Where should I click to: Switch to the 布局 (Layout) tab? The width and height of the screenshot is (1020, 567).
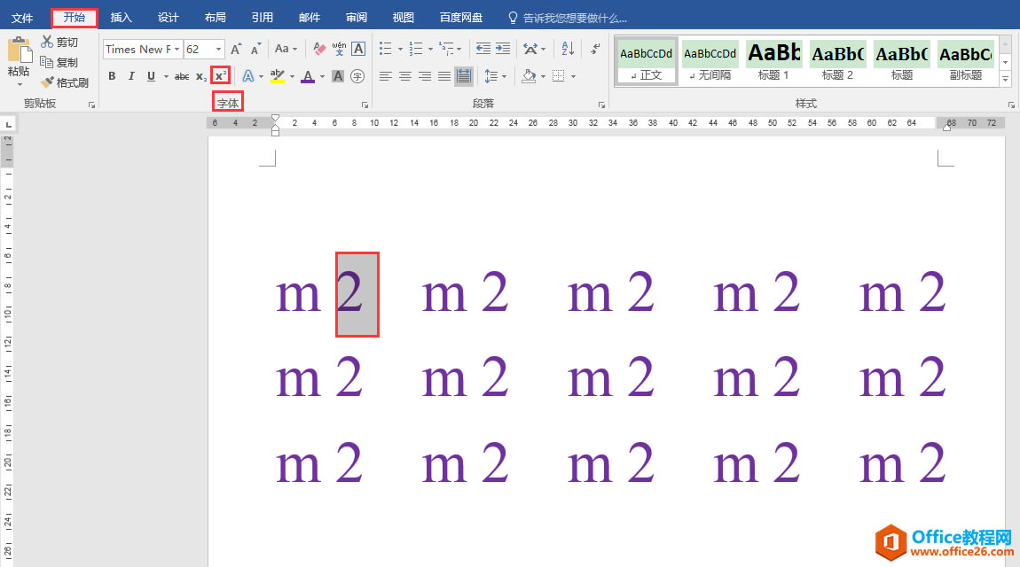215,18
